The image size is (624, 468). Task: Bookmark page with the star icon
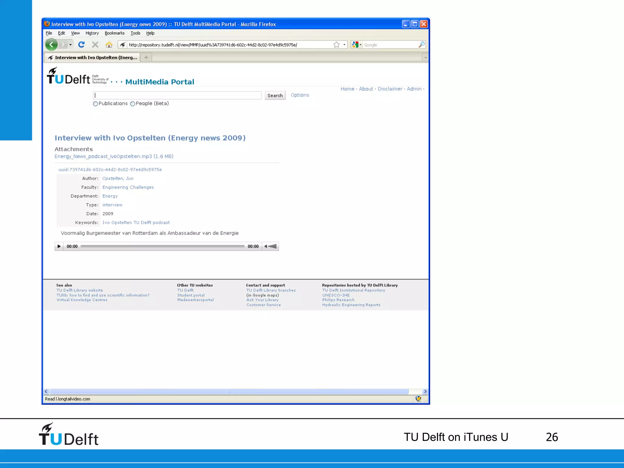[x=336, y=45]
